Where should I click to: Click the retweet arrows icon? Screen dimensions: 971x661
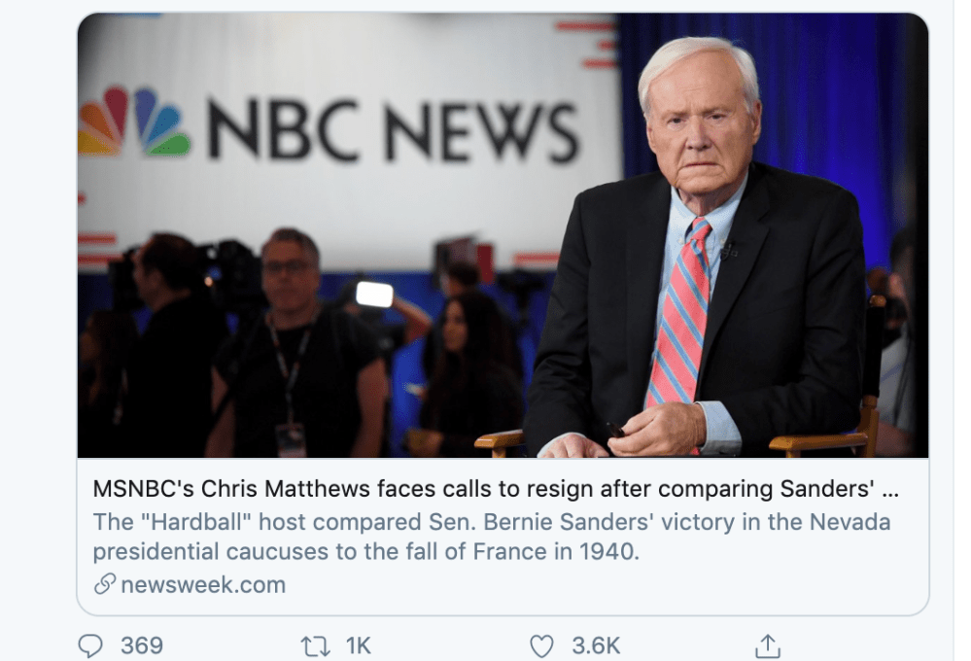[313, 645]
